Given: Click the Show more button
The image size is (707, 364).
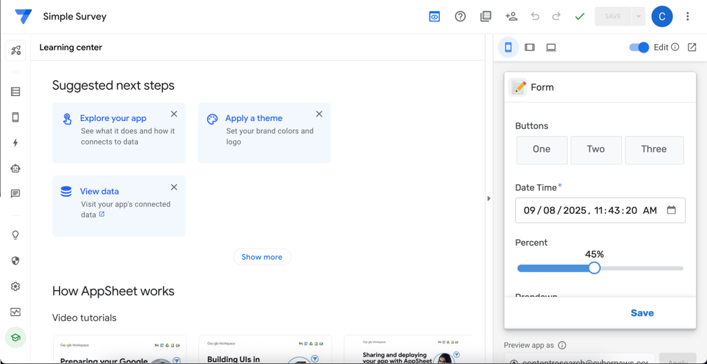Looking at the screenshot, I should pos(262,257).
